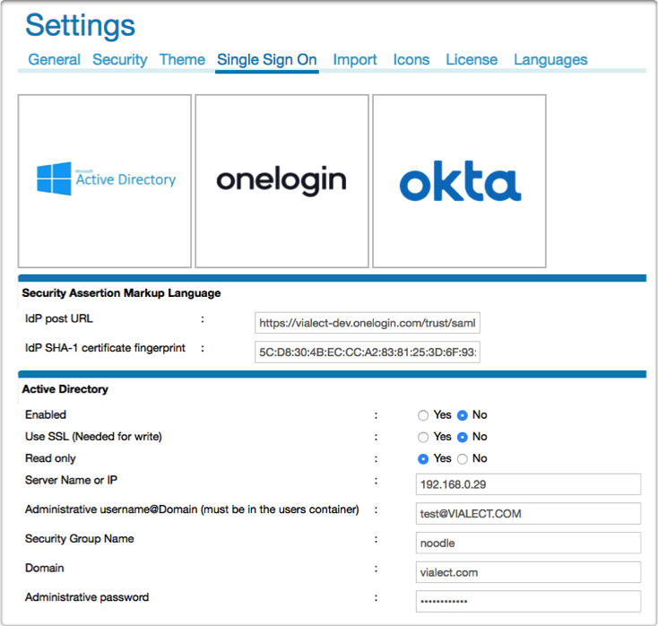The width and height of the screenshot is (658, 626).
Task: Select the Active Directory provider tile
Action: click(x=105, y=181)
